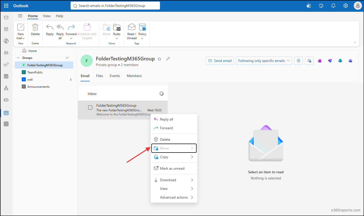Open More apps icon in left rail
The image size is (364, 216).
[x=6, y=124]
